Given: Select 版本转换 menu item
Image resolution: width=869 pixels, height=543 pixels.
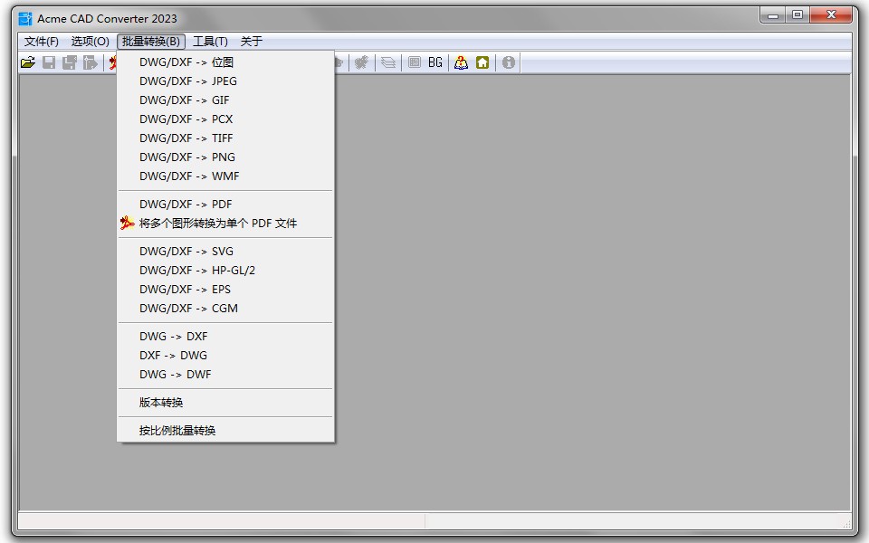Looking at the screenshot, I should [161, 403].
